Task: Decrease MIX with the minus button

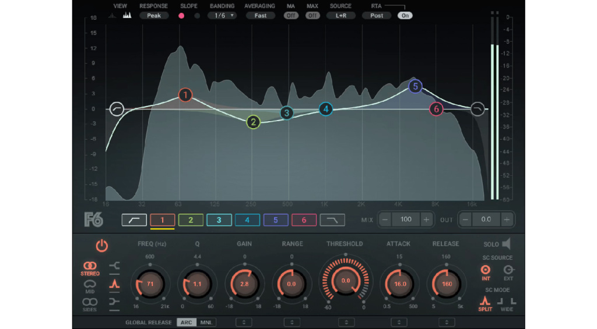Action: point(385,220)
